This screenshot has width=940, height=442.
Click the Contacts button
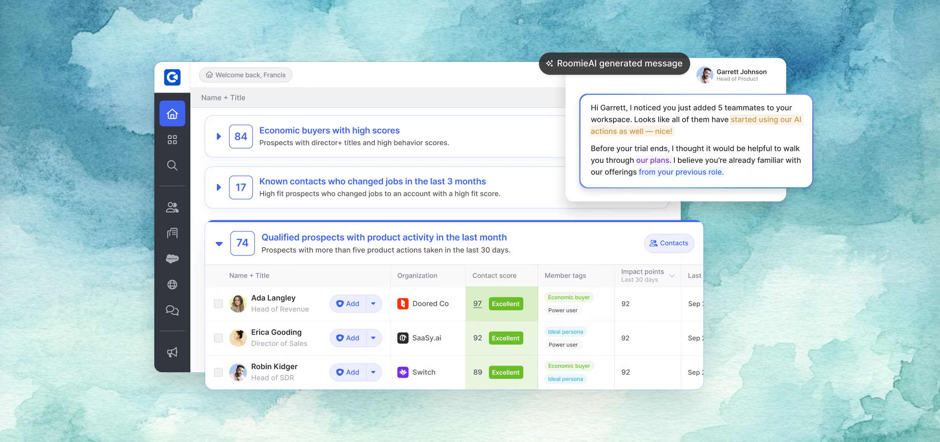[x=669, y=243]
